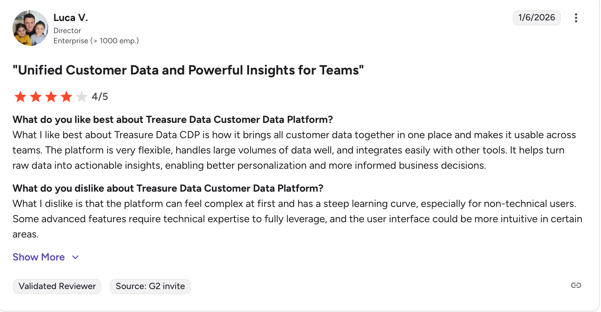Click the Director job title text
The image size is (601, 312).
pyautogui.click(x=67, y=31)
